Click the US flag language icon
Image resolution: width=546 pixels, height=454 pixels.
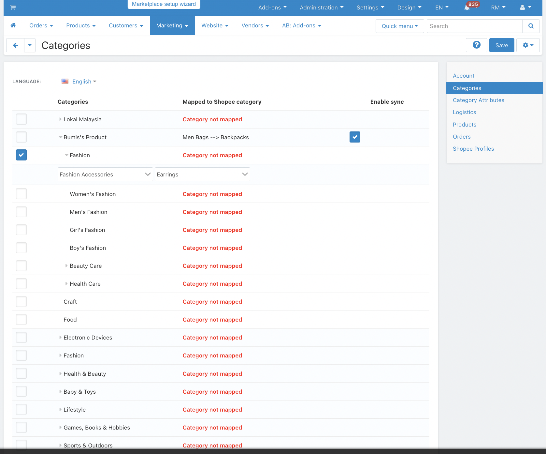65,81
